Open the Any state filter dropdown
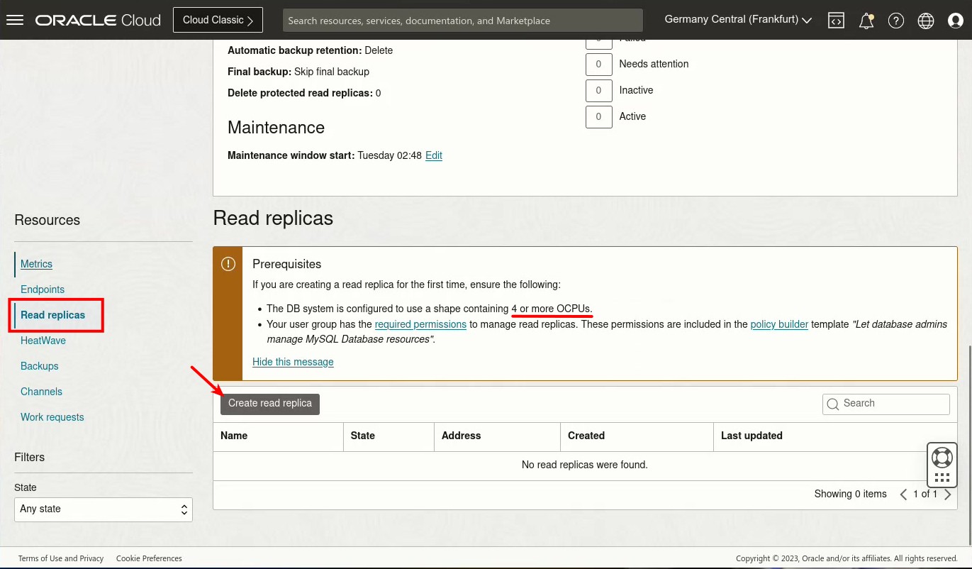The height and width of the screenshot is (569, 972). 104,509
